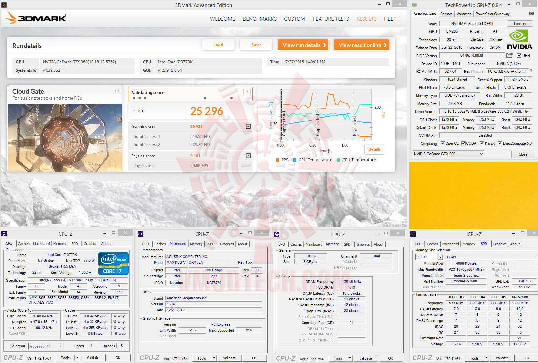Click View result online
Image resolution: width=538 pixels, height=363 pixels.
click(x=362, y=45)
